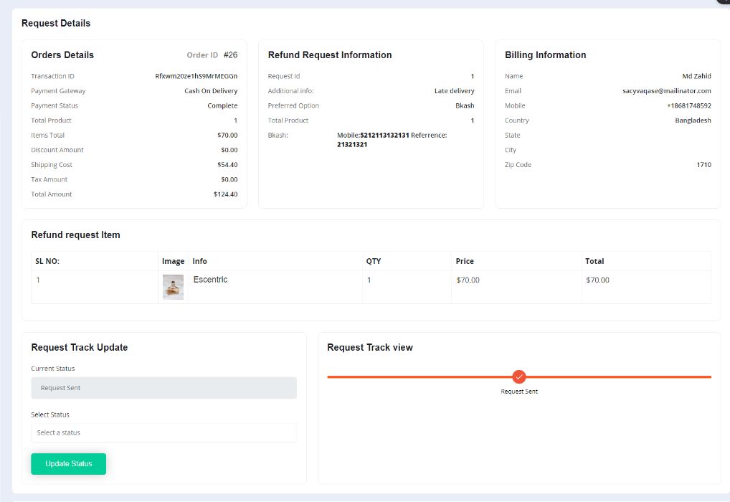This screenshot has width=730, height=502.
Task: Click the QTY column header
Action: [374, 261]
